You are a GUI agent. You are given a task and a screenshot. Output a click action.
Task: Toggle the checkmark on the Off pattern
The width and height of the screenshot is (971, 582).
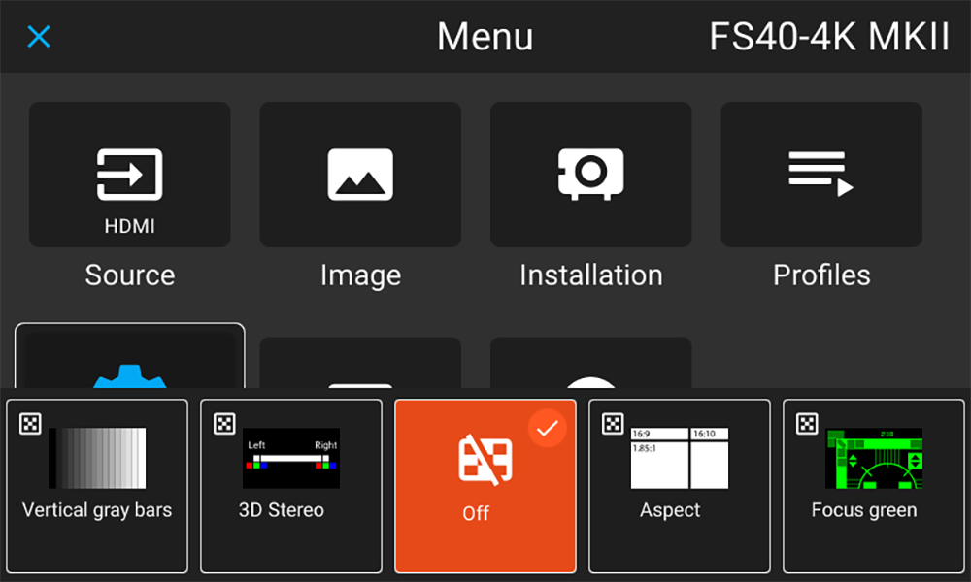[547, 428]
